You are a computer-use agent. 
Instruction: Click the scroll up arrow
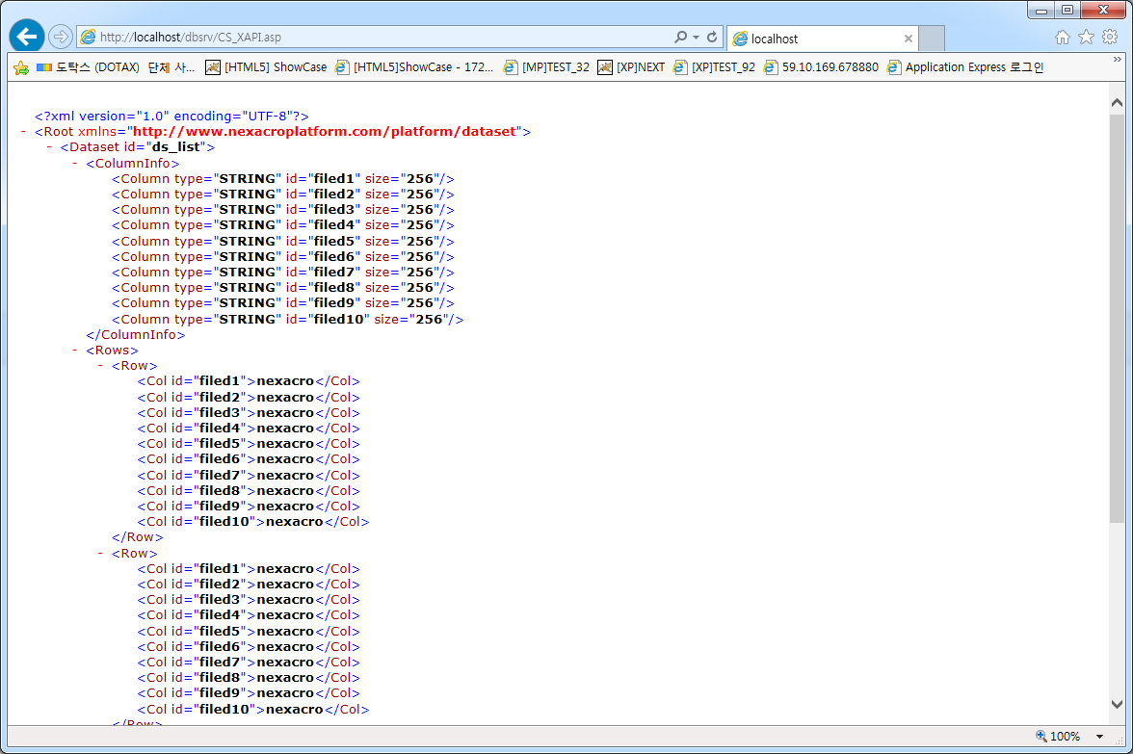(1117, 103)
